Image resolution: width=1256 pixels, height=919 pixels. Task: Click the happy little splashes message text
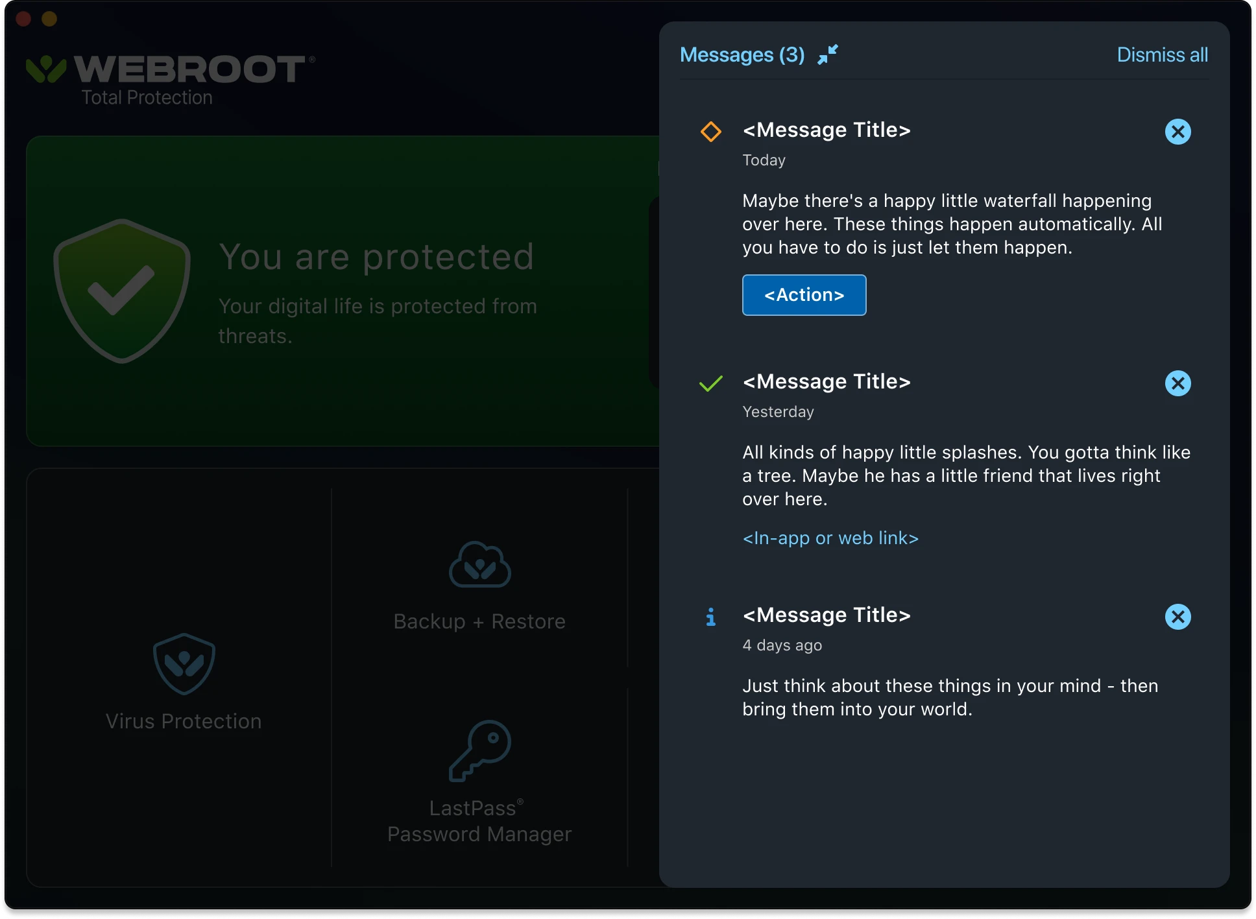coord(966,476)
